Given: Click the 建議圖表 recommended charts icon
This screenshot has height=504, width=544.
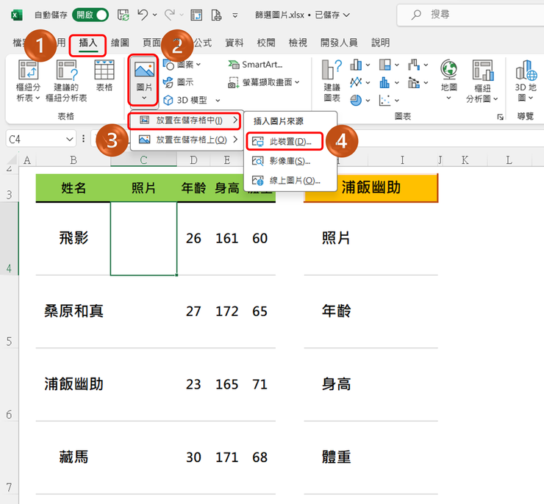Looking at the screenshot, I should coord(332,80).
